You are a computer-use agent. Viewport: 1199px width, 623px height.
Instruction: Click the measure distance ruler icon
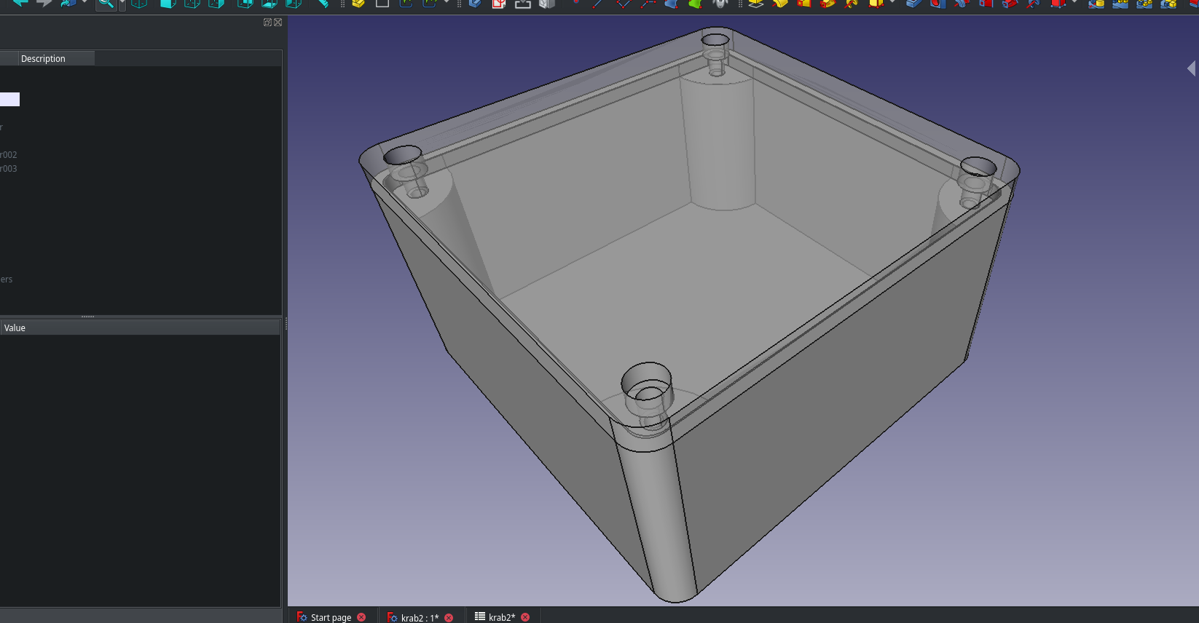323,4
